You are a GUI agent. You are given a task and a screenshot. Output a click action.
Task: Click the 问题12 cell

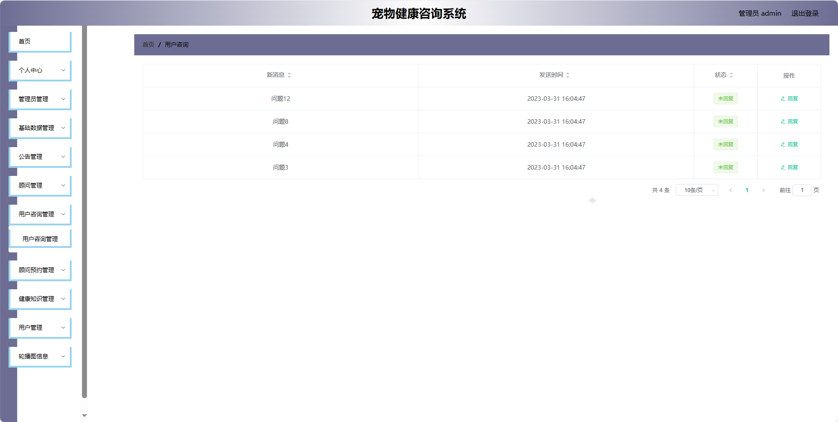pos(281,99)
